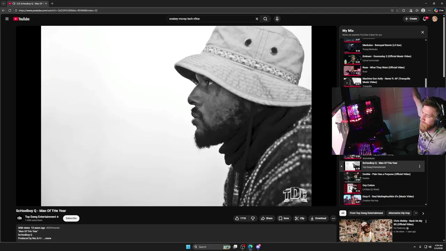This screenshot has height=251, width=446.
Task: Show more filter chips with right arrow
Action: [x=423, y=213]
